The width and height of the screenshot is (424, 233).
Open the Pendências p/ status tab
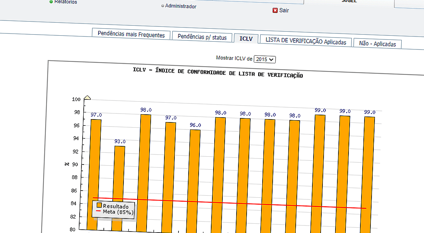(x=202, y=37)
